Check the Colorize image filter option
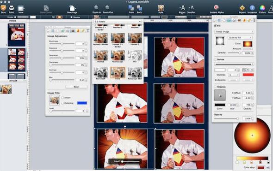The height and width of the screenshot is (171, 273). [x=62, y=103]
